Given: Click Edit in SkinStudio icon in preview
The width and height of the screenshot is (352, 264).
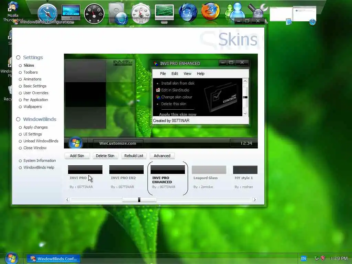Looking at the screenshot, I should click(x=158, y=90).
